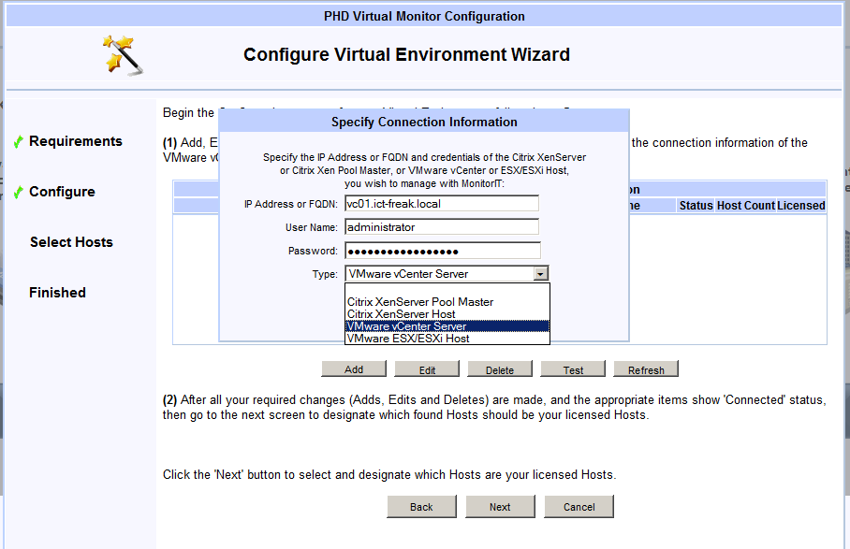Test the connection with Test button

click(573, 370)
